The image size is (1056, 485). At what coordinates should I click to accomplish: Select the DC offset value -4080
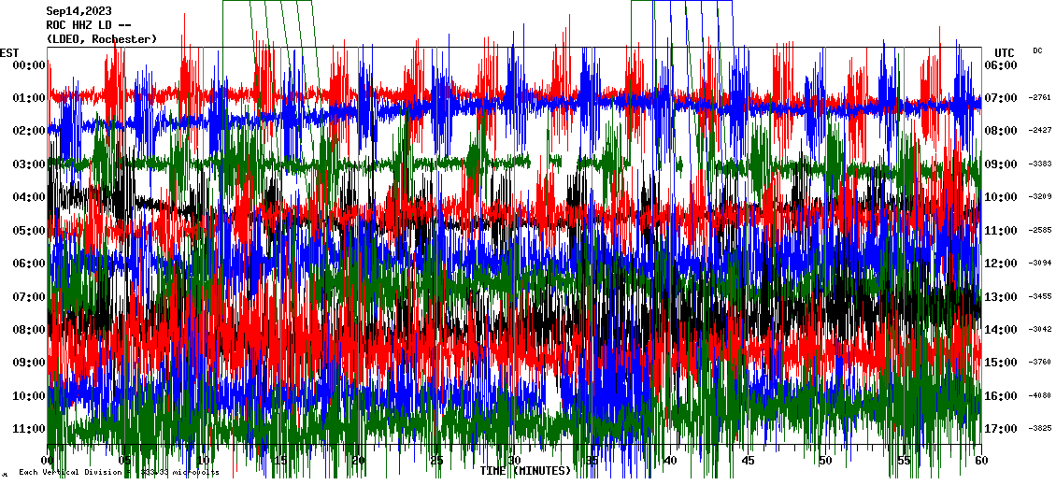[x=1041, y=396]
